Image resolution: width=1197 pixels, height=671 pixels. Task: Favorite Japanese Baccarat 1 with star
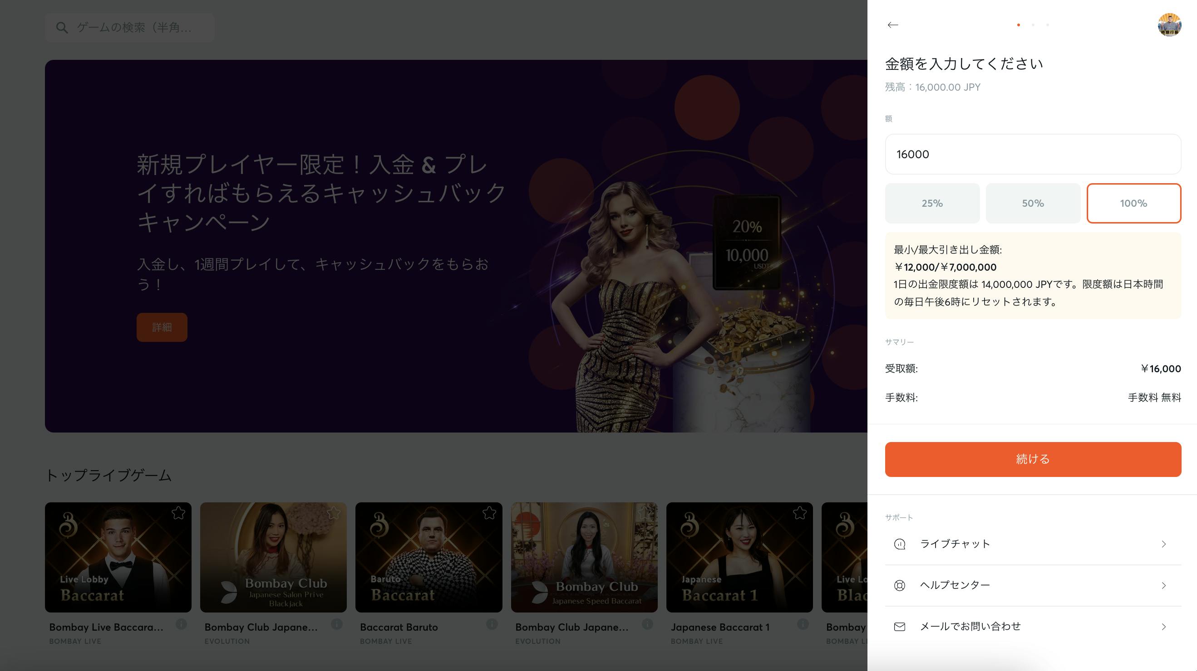(x=800, y=513)
